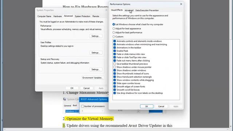Click Apply in Performance Options
The image size is (233, 131).
[176, 106]
